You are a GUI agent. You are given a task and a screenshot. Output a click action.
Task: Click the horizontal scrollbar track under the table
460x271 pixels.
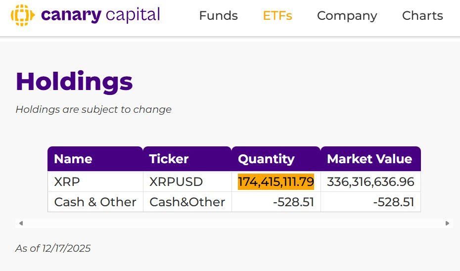coord(233,223)
